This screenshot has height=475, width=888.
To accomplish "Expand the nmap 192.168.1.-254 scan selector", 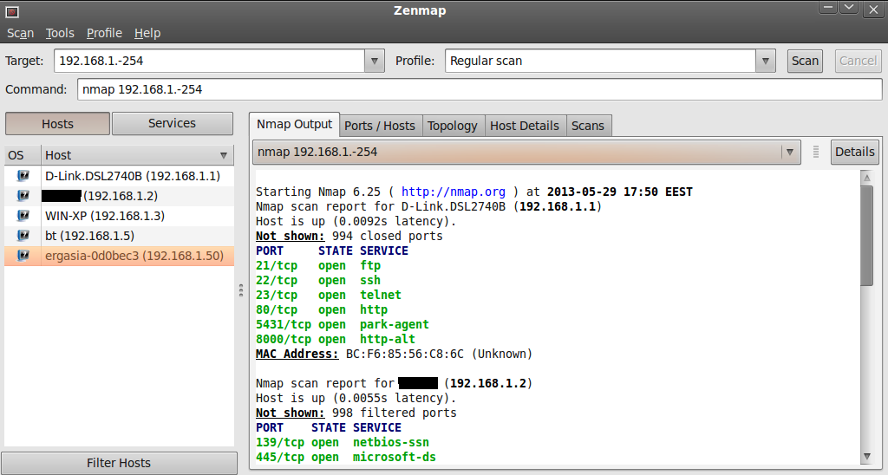I will click(789, 152).
